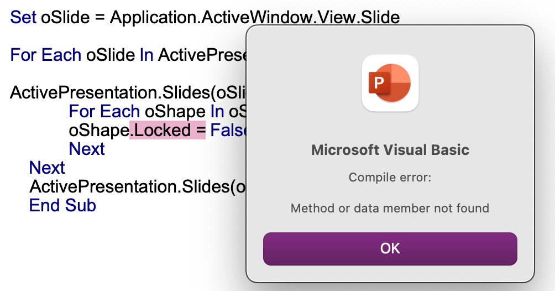Click the 'In' keyword after oShape

[217, 111]
